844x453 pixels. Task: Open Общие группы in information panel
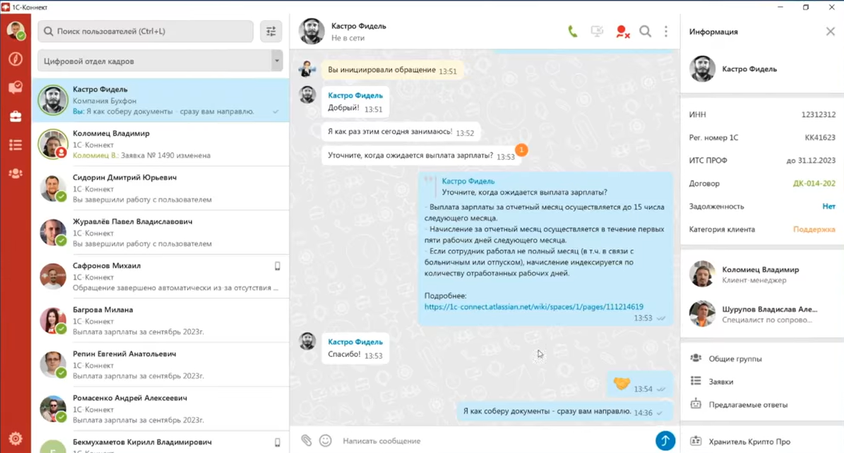pos(735,359)
